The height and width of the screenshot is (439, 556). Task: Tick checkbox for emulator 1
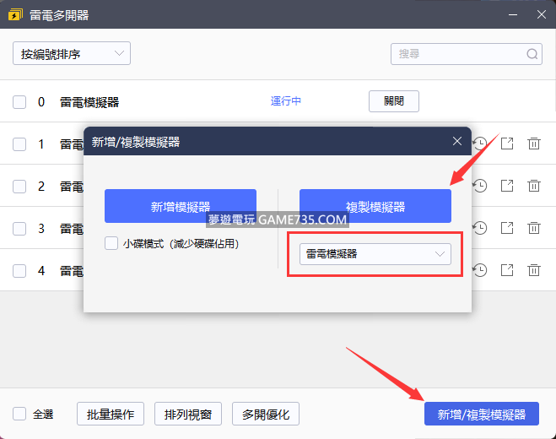[19, 144]
